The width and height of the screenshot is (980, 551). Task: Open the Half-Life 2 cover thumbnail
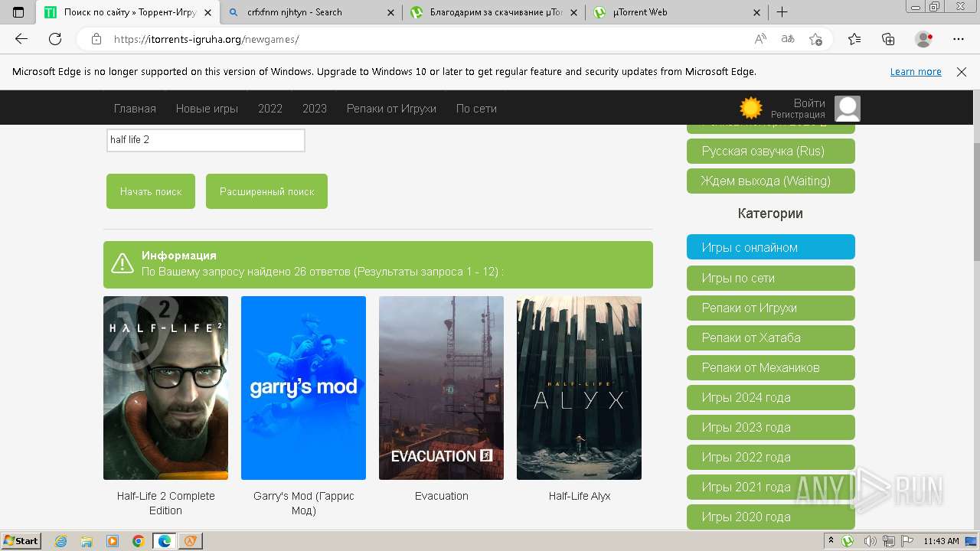tap(165, 388)
